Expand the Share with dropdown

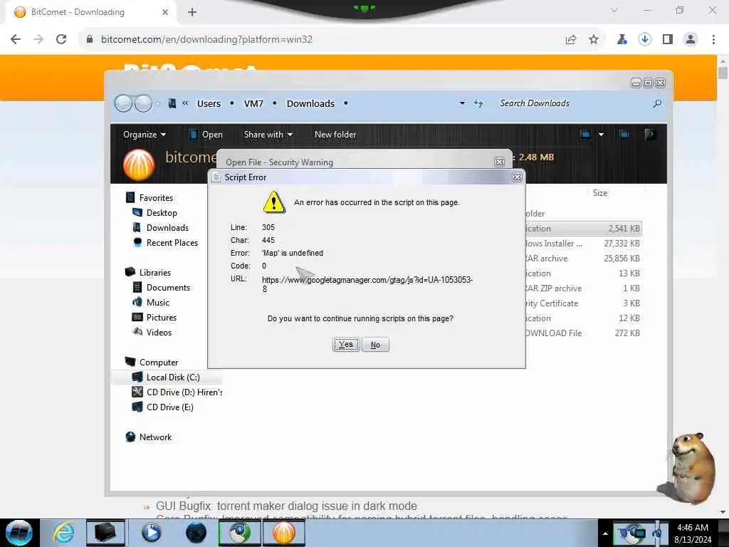(x=268, y=135)
